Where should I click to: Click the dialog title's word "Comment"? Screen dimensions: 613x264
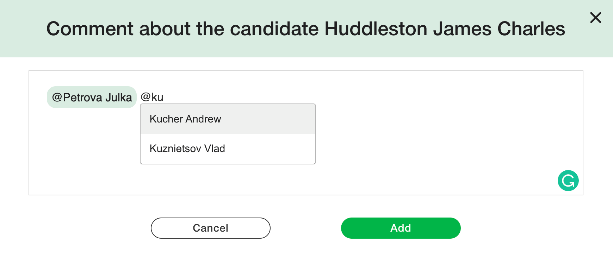[x=90, y=29]
